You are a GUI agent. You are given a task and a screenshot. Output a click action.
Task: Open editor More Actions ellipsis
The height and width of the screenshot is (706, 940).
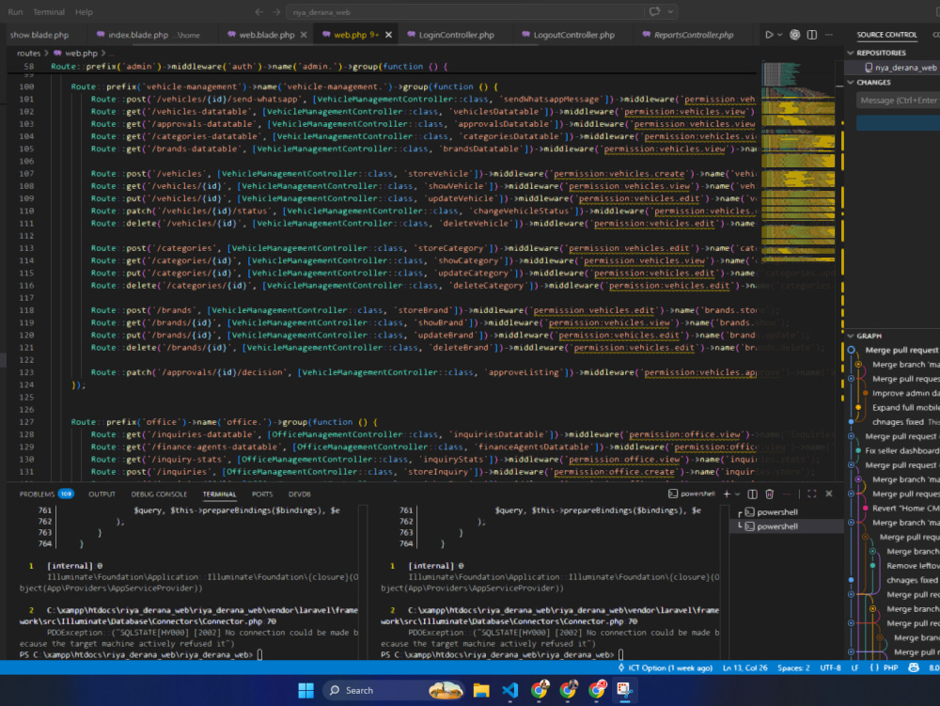click(829, 35)
